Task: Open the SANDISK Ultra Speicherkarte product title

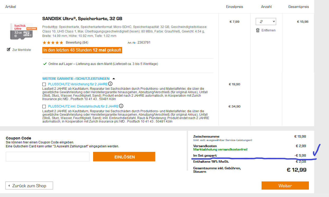Action: click(82, 19)
